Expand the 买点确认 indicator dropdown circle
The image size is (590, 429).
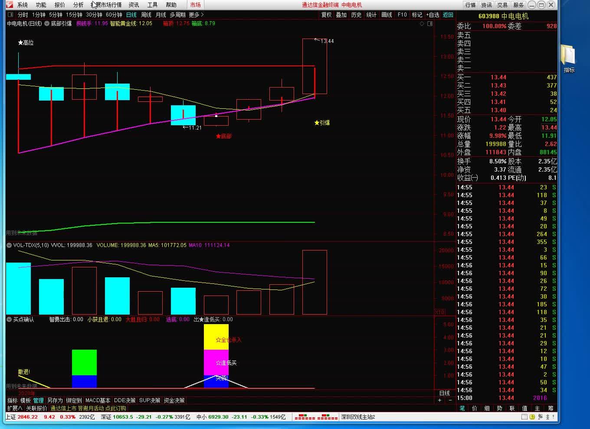[x=9, y=319]
